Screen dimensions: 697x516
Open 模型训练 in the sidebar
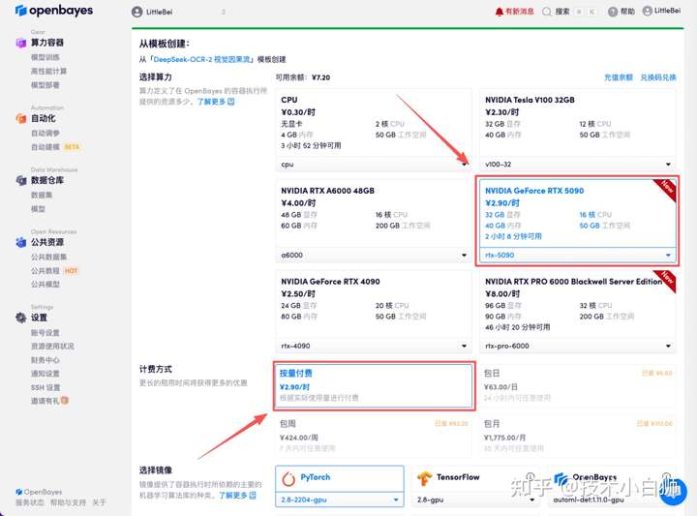45,57
